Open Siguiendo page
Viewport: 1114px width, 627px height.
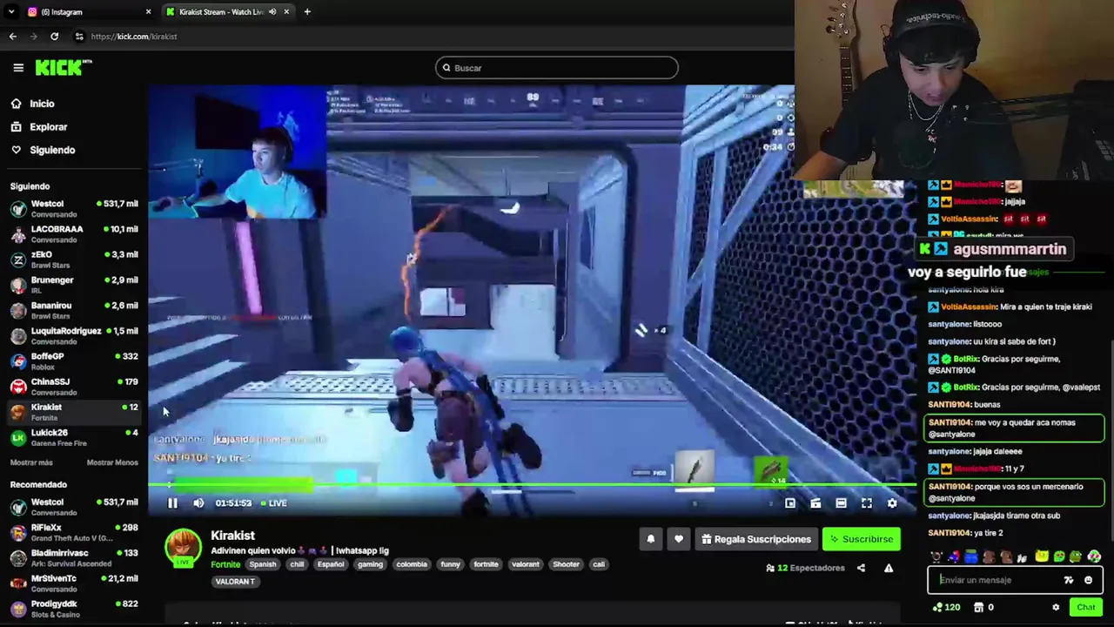(x=52, y=150)
